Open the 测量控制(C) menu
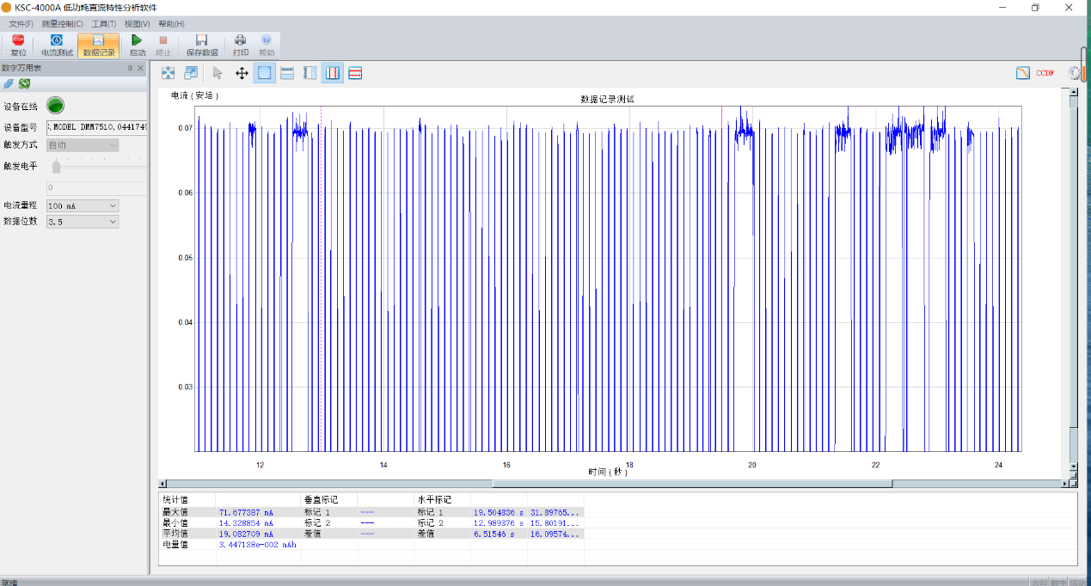The height and width of the screenshot is (586, 1091). 62,24
